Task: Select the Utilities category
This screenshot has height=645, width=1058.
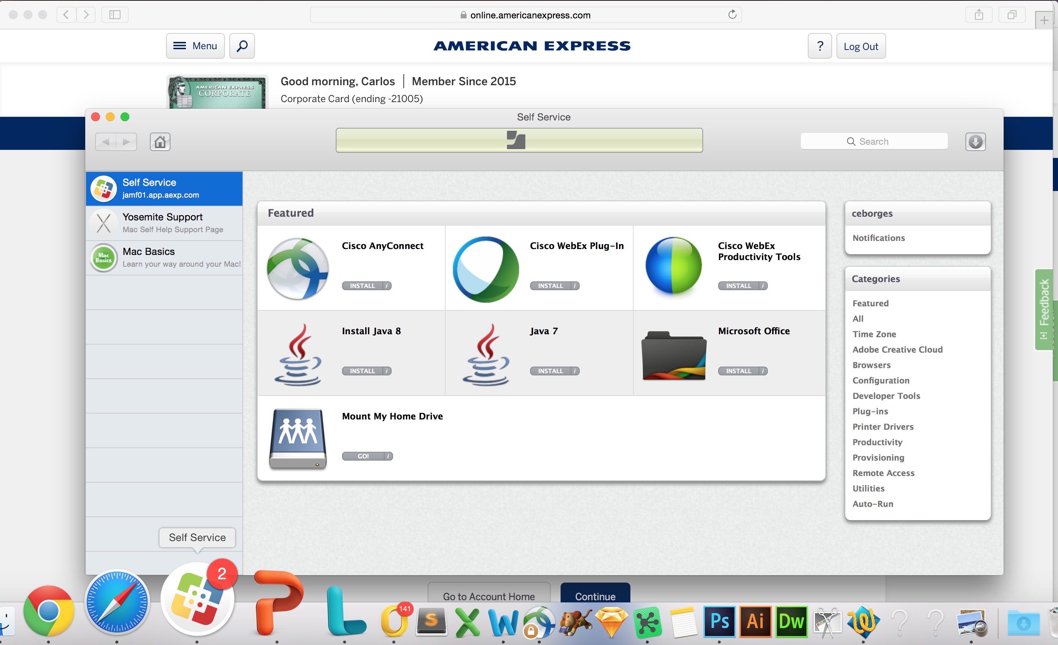Action: (x=869, y=489)
